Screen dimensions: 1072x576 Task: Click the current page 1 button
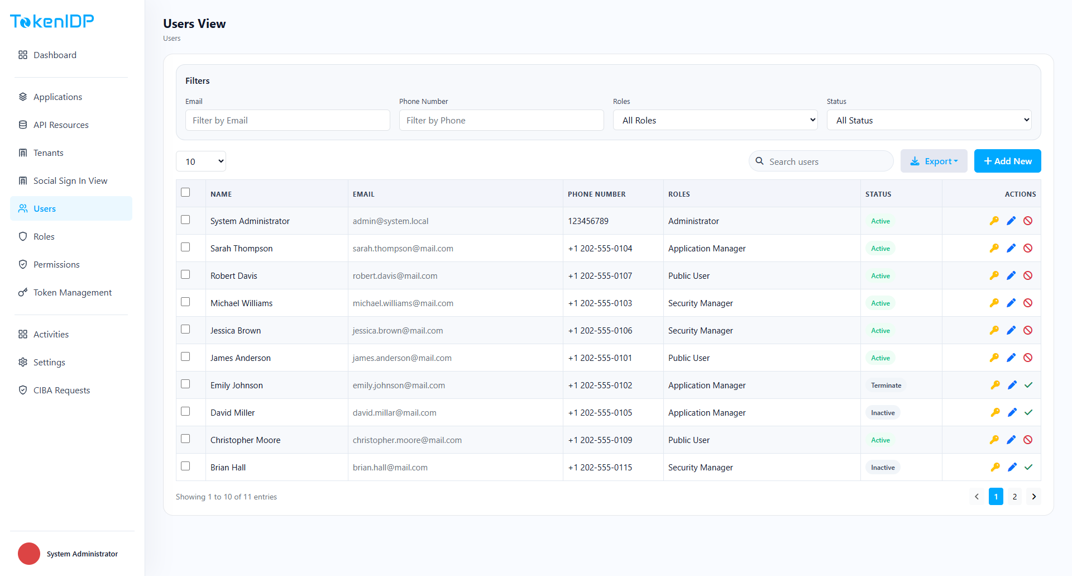996,496
